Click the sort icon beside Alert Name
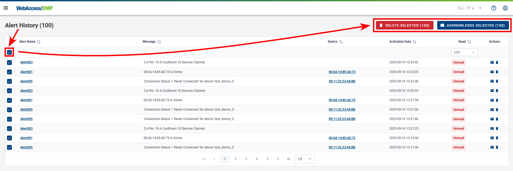The image size is (513, 171). [39, 42]
